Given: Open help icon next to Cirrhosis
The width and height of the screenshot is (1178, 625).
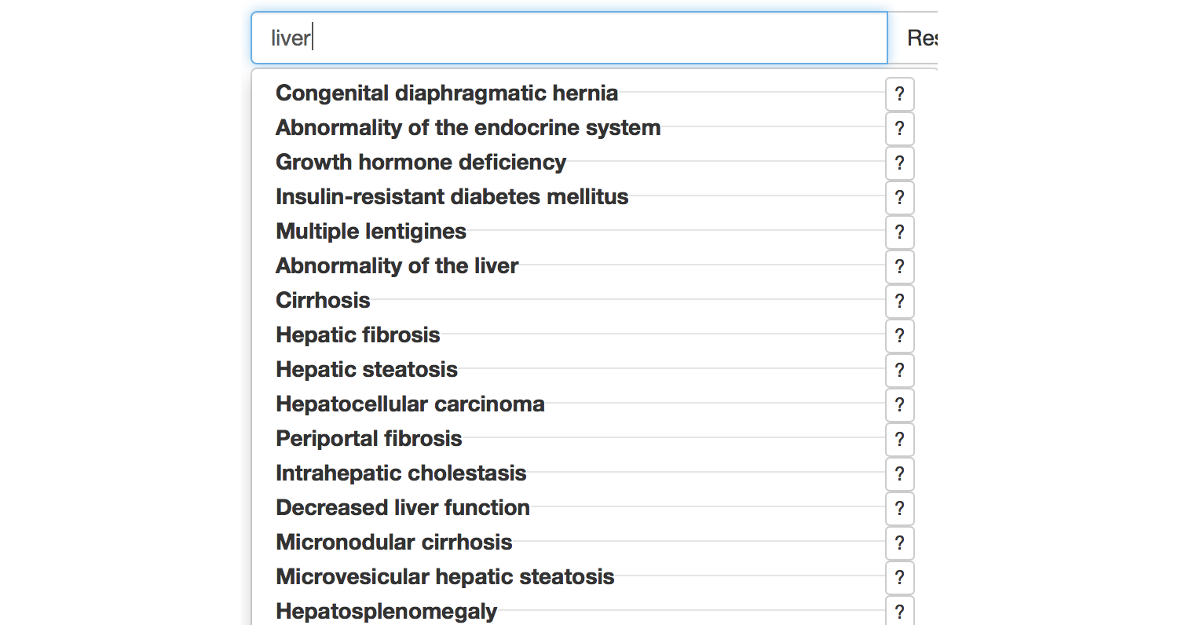Looking at the screenshot, I should click(x=899, y=302).
